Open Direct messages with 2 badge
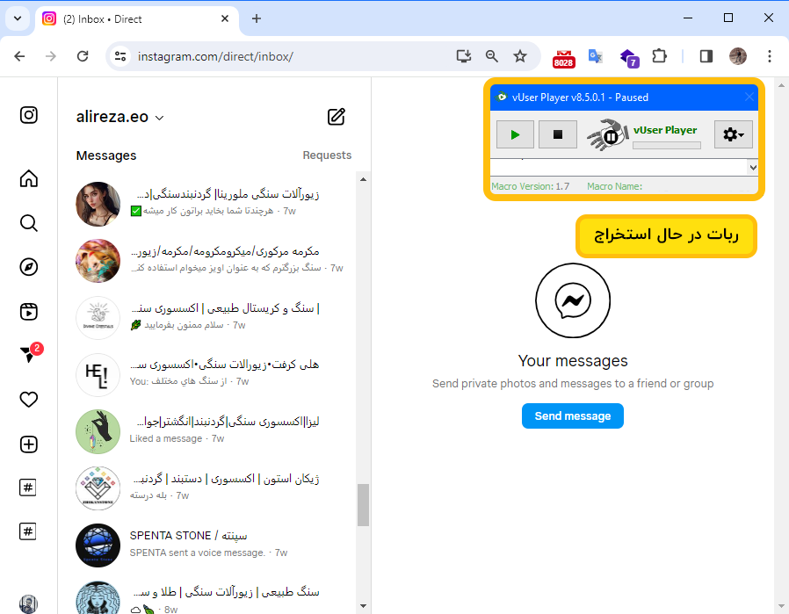 click(30, 353)
